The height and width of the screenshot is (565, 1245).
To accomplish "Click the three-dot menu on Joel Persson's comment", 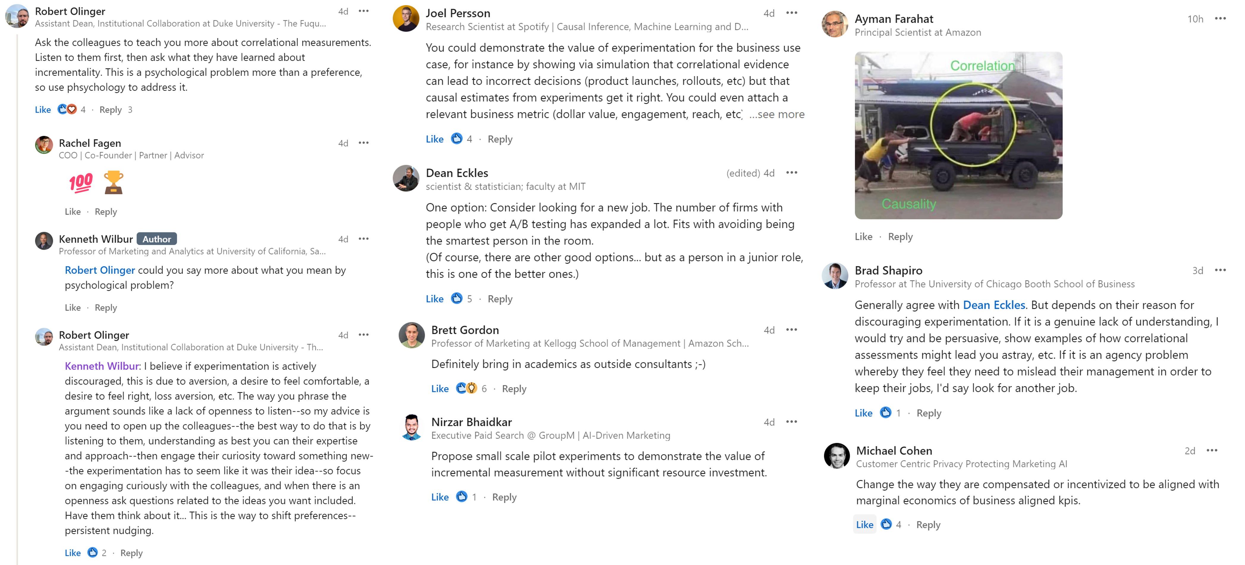I will coord(791,13).
